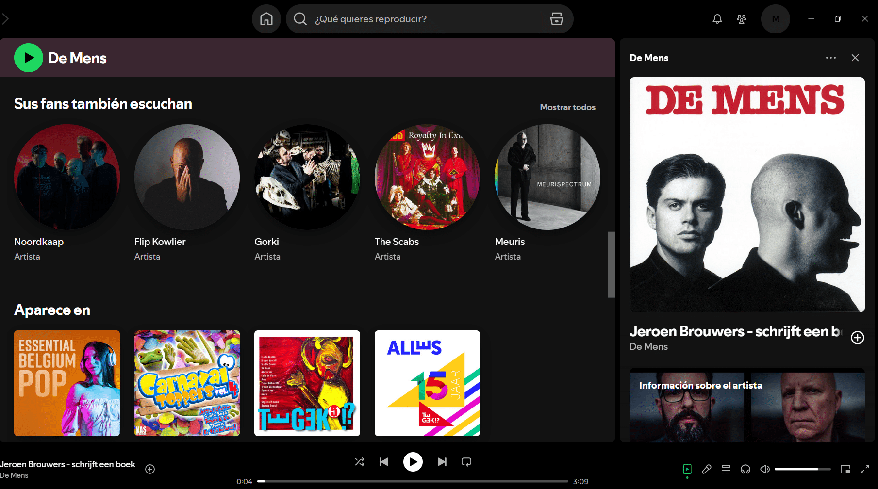Open the Browse icon in search bar
This screenshot has height=489, width=878.
pyautogui.click(x=557, y=19)
